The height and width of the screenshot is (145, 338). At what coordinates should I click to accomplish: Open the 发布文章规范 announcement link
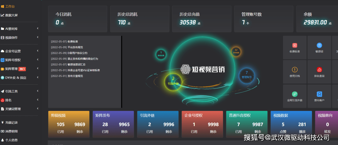click(x=75, y=76)
